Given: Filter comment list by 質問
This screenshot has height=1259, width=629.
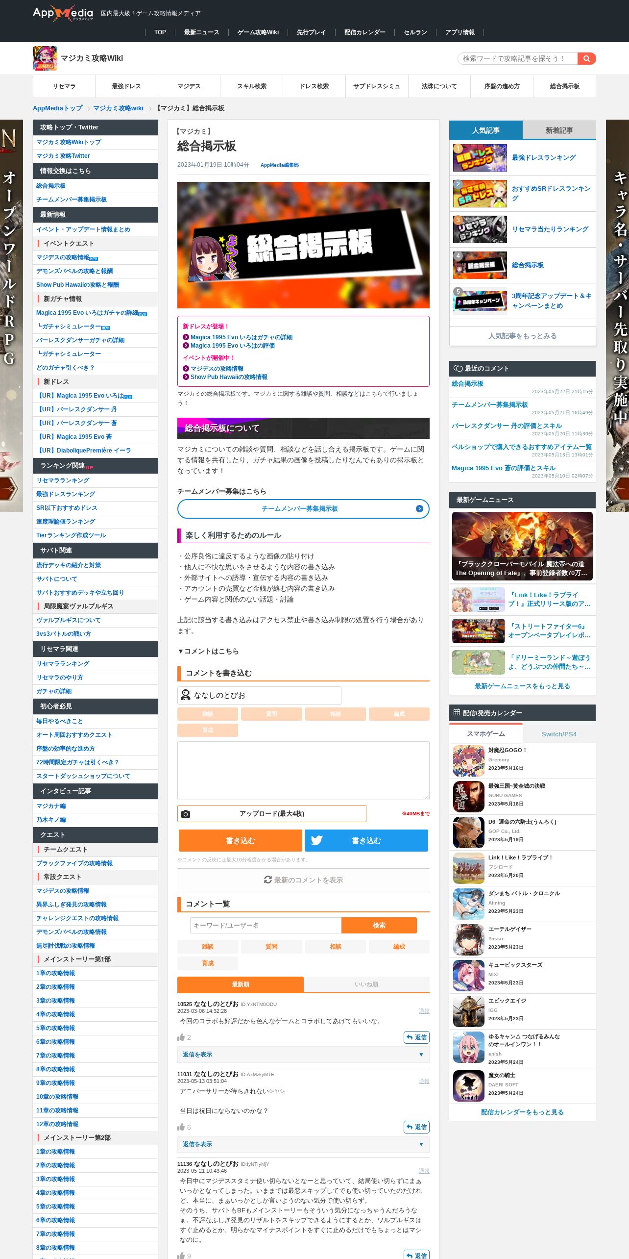Looking at the screenshot, I should (x=271, y=947).
